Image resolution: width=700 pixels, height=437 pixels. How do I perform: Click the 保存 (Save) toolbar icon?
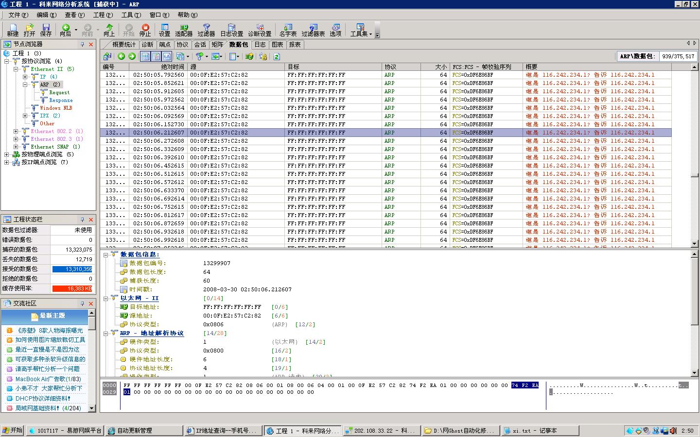[x=46, y=30]
